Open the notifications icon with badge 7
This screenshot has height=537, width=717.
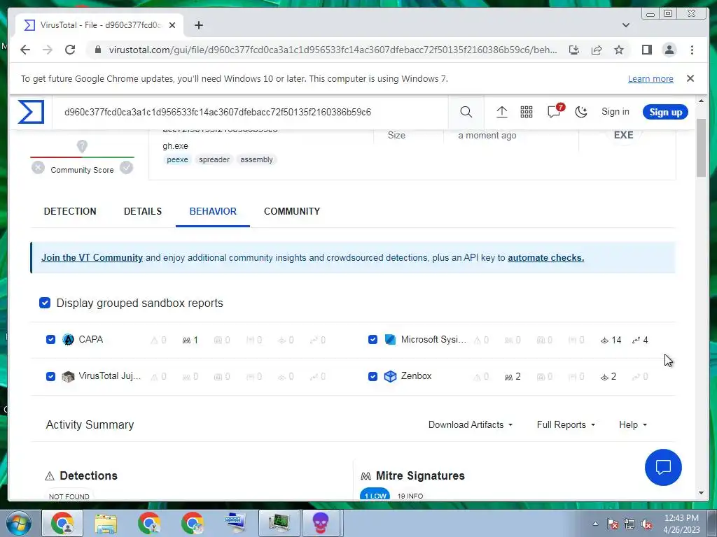coord(555,111)
